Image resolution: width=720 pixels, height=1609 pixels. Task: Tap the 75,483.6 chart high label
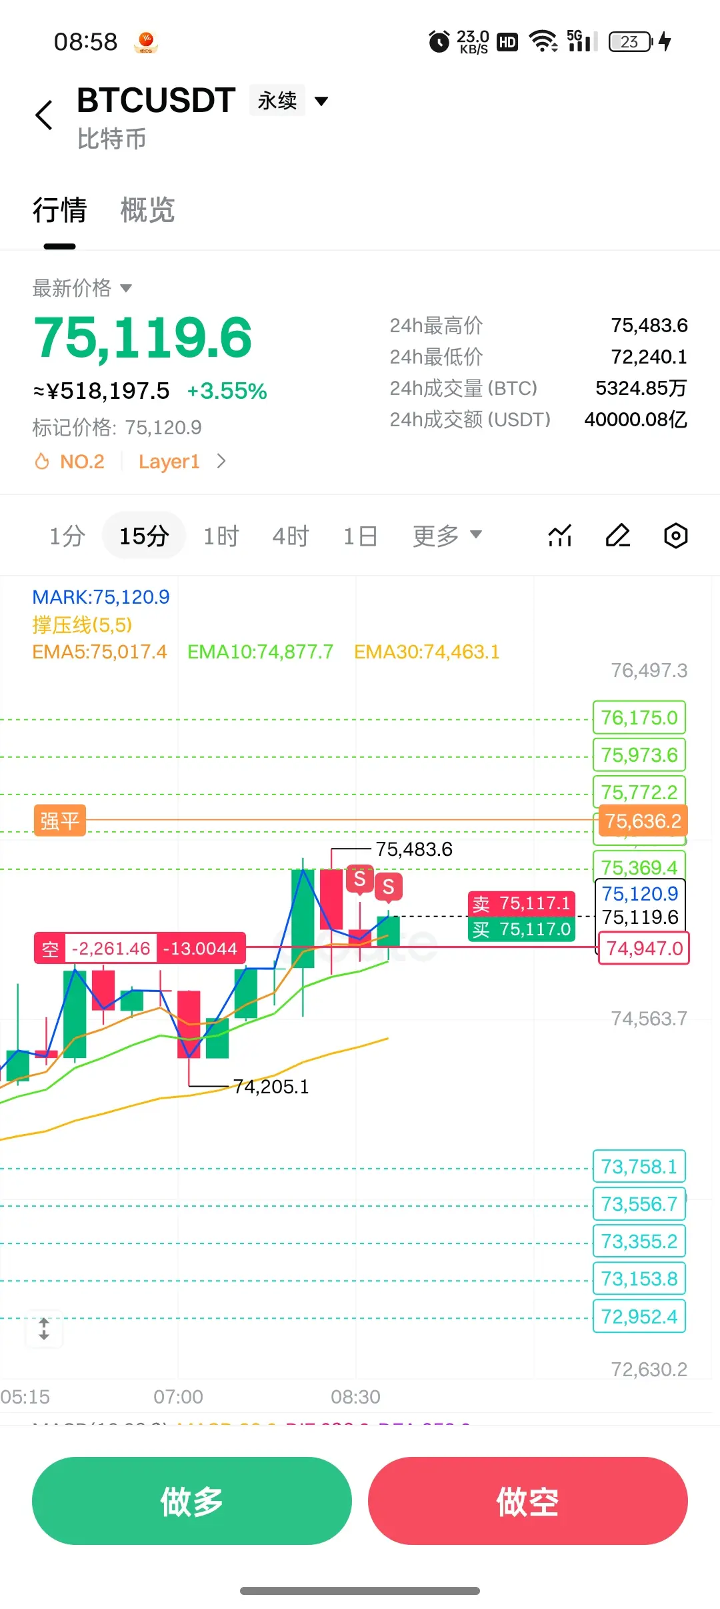[x=414, y=849]
